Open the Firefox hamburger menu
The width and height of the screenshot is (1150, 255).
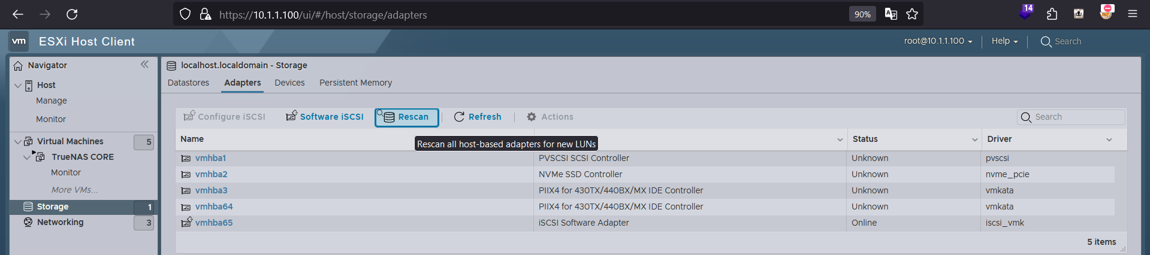pos(1132,14)
